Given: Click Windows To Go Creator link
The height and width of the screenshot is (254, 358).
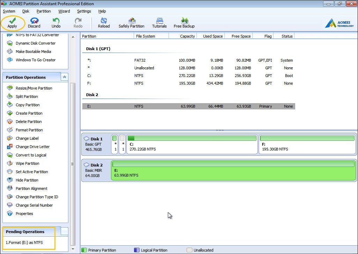Looking at the screenshot, I should (36, 60).
